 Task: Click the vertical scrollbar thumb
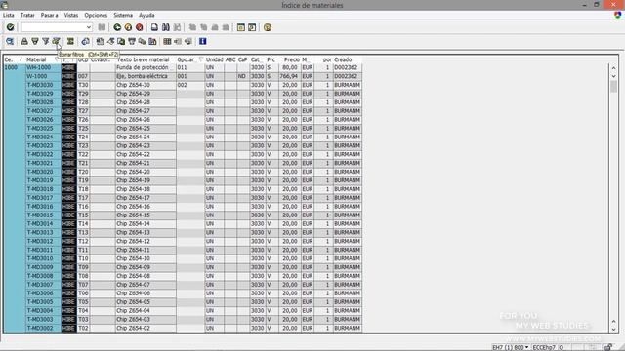[x=614, y=87]
